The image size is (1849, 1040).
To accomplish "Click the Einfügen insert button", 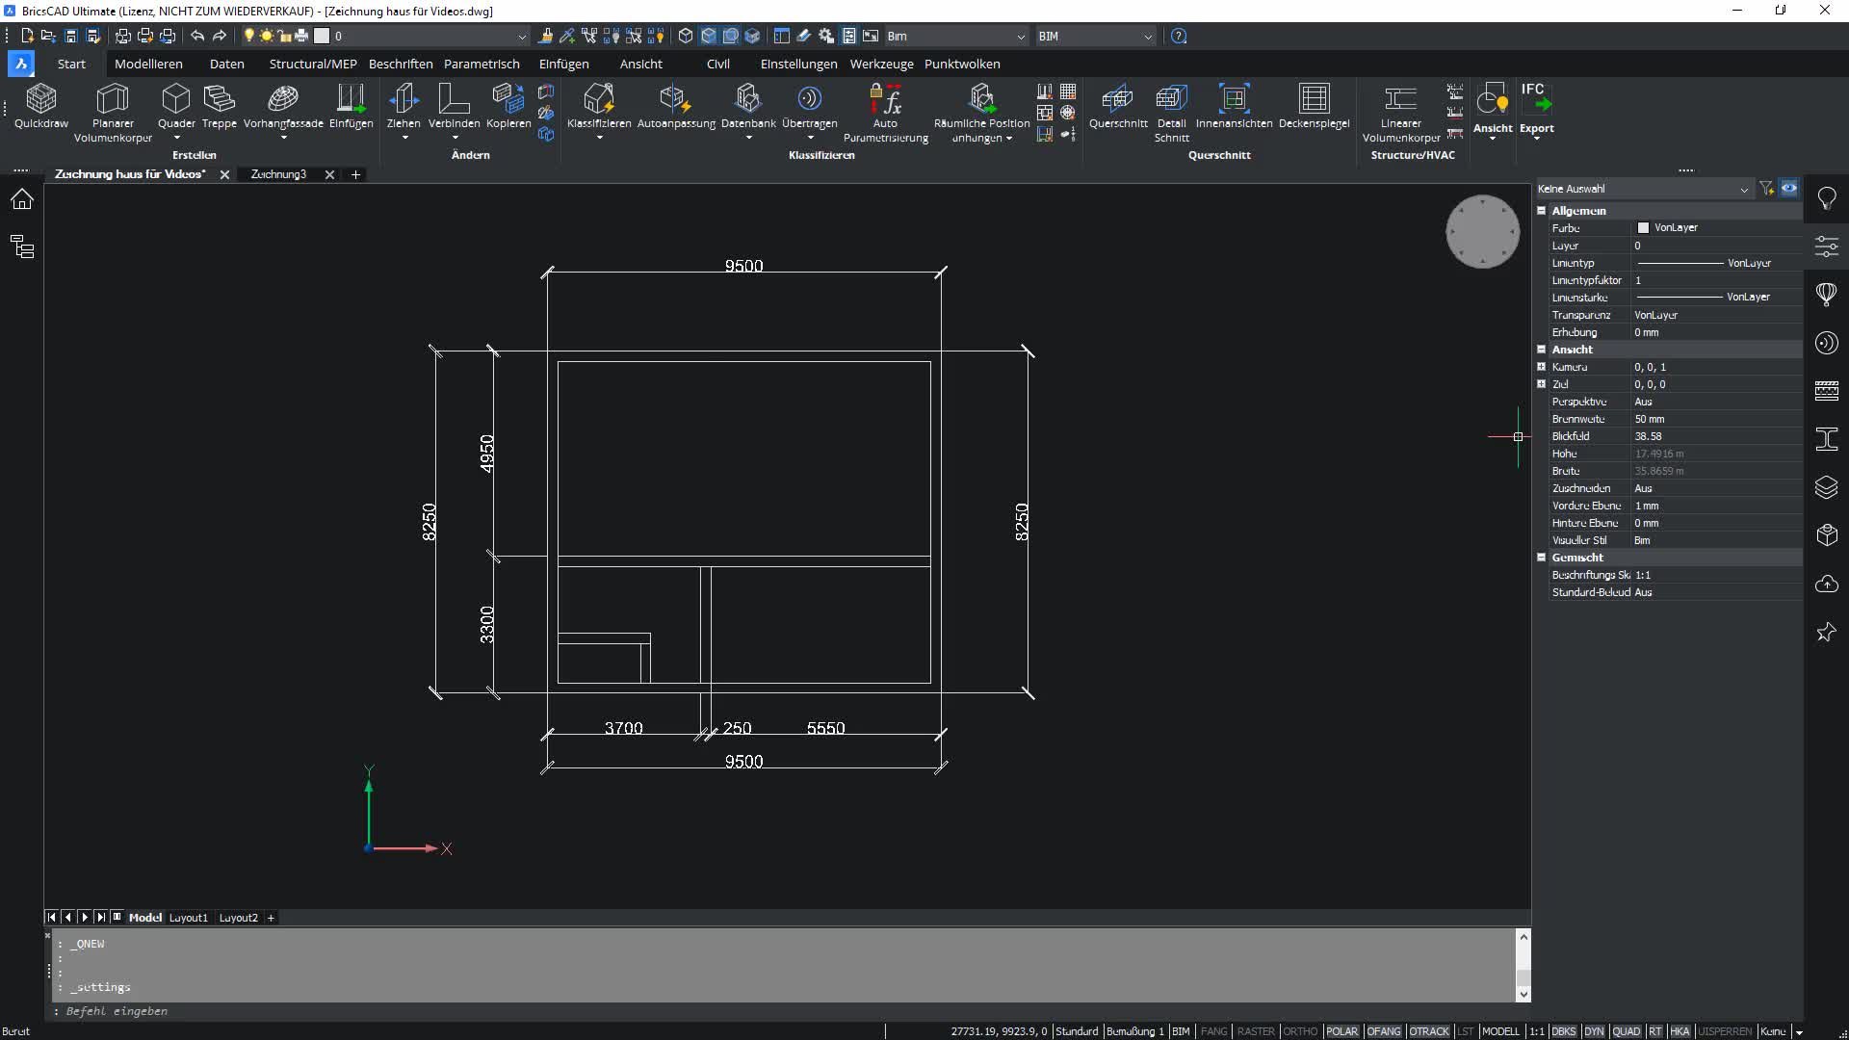I will [x=351, y=106].
